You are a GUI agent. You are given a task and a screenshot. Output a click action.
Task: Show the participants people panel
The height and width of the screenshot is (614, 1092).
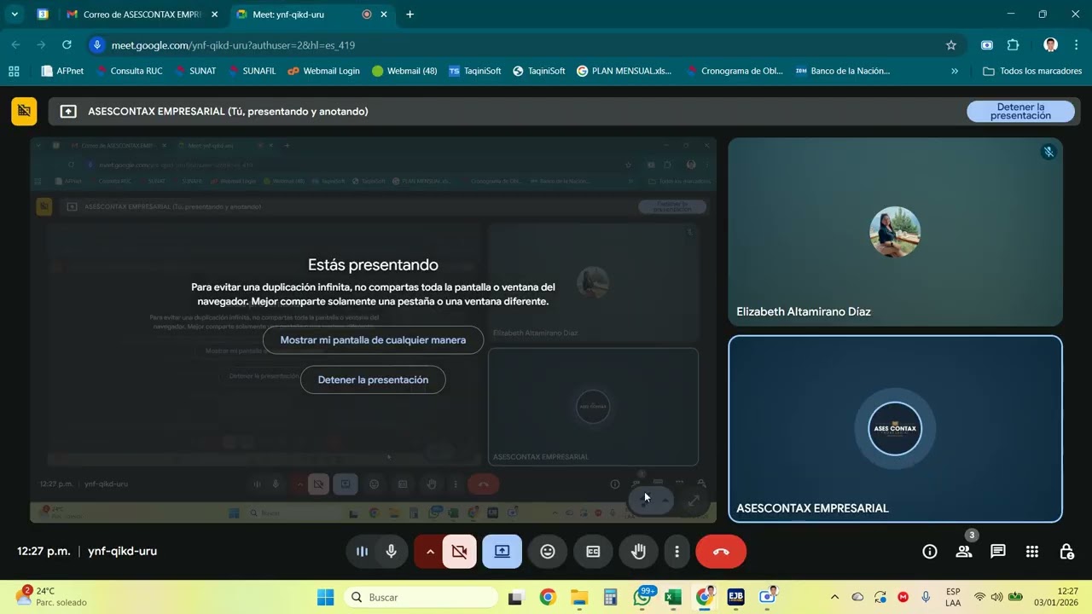click(964, 552)
